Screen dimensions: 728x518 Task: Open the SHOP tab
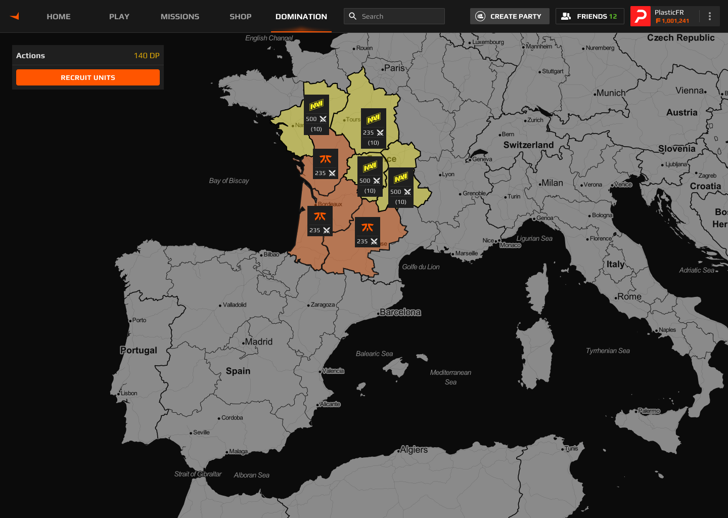tap(241, 16)
